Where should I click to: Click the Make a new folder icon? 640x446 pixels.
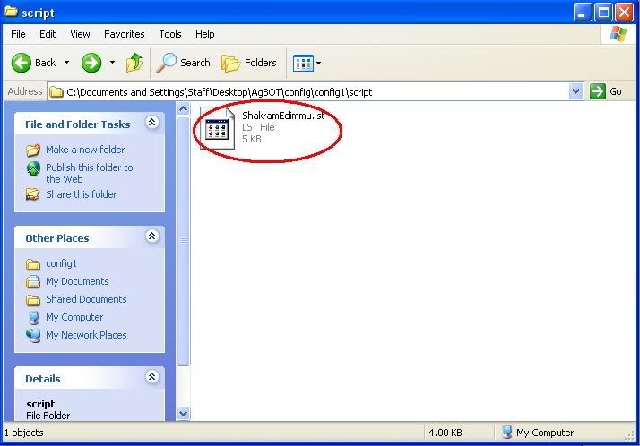pos(33,150)
